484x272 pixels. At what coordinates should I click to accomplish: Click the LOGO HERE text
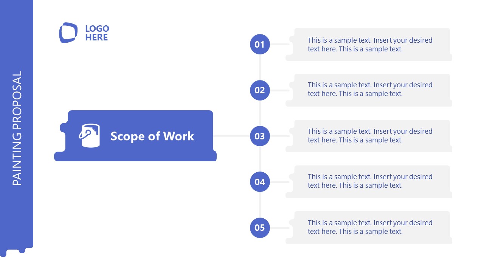coord(97,33)
